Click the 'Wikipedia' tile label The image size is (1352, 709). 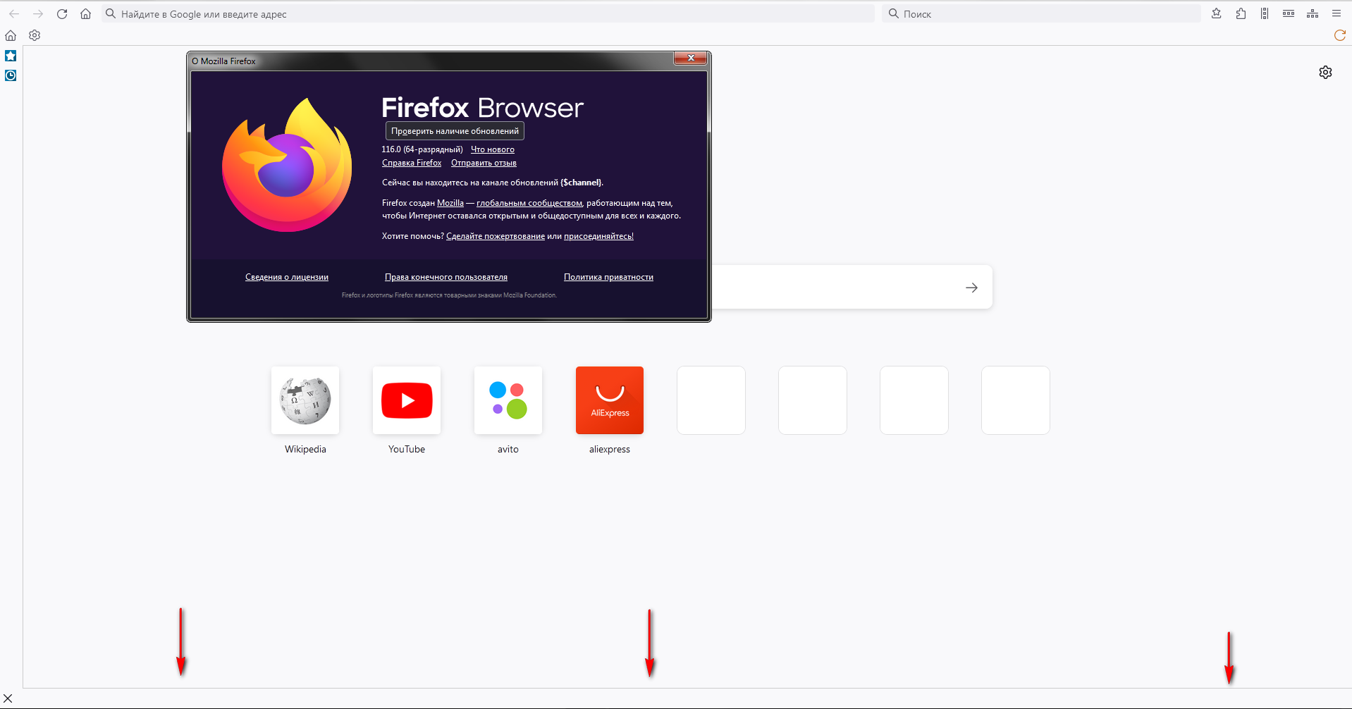(305, 449)
